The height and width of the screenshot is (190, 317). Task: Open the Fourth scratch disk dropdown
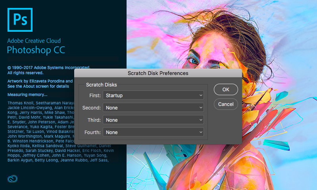(153, 132)
